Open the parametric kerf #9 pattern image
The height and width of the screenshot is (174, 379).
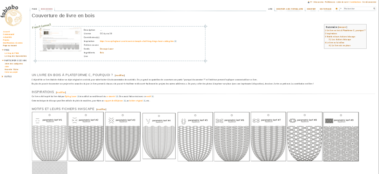click(x=341, y=136)
